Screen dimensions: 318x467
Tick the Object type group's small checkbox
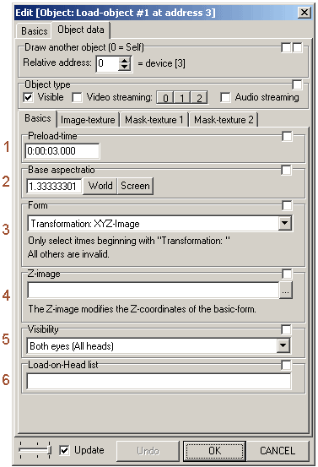pyautogui.click(x=297, y=84)
